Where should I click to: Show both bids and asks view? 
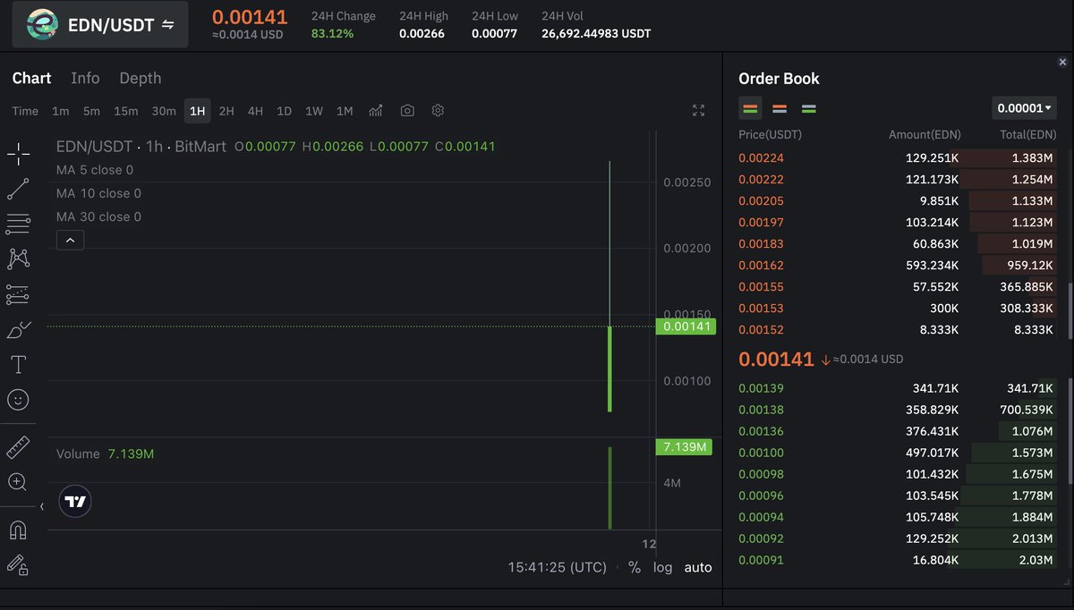click(751, 109)
